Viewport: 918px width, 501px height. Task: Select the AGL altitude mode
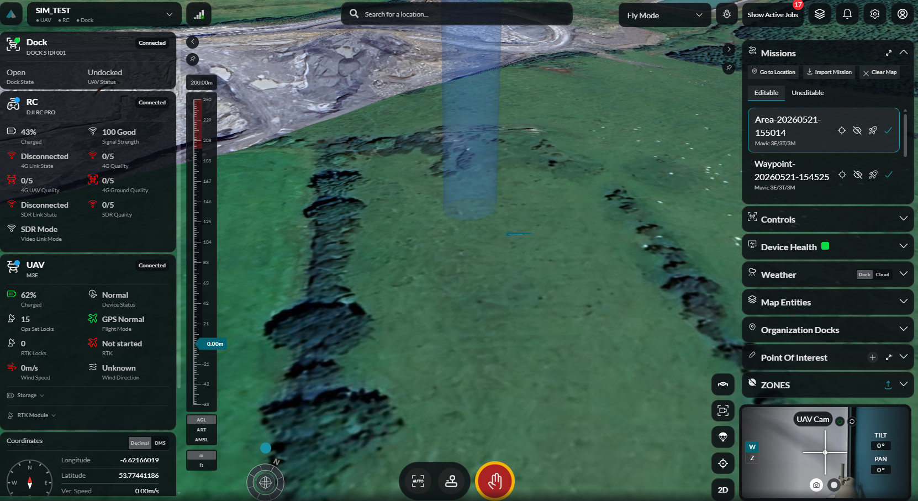(202, 420)
